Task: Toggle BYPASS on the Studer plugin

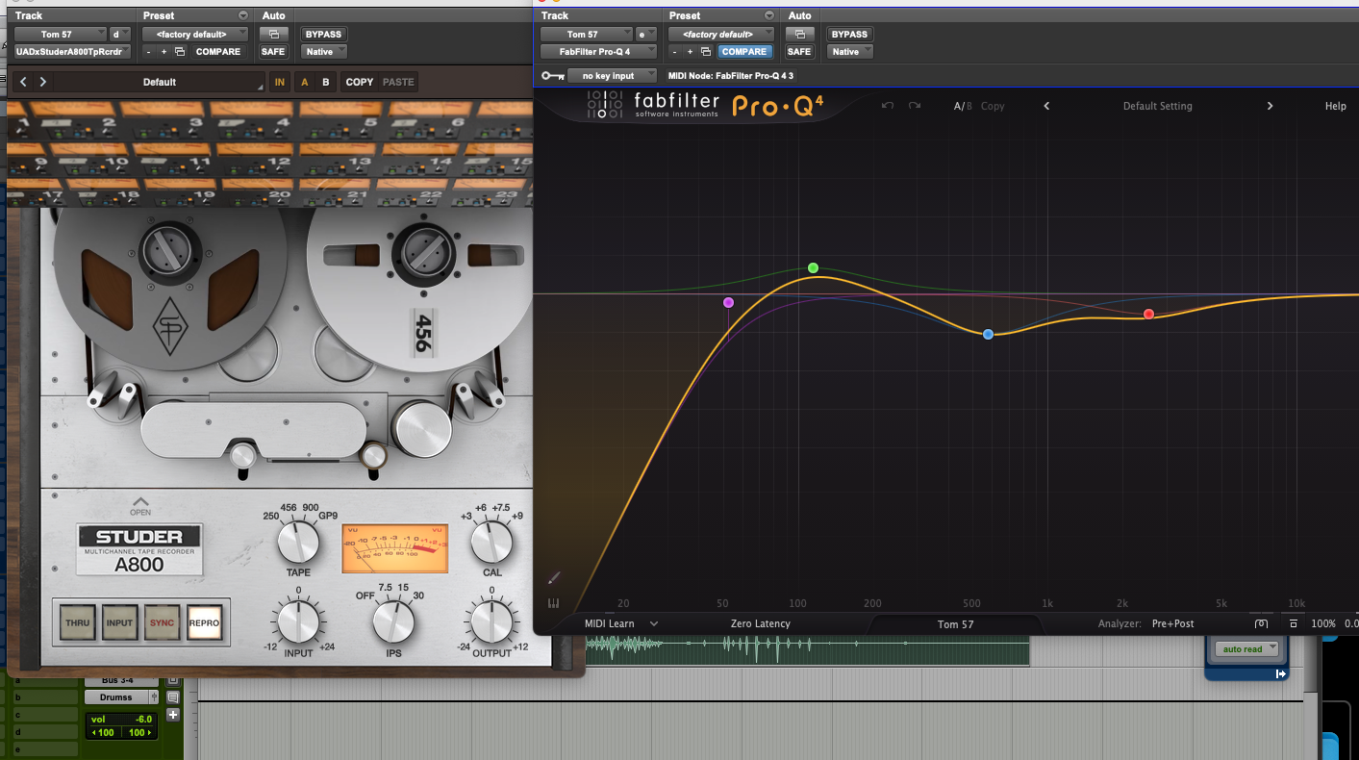Action: click(323, 35)
